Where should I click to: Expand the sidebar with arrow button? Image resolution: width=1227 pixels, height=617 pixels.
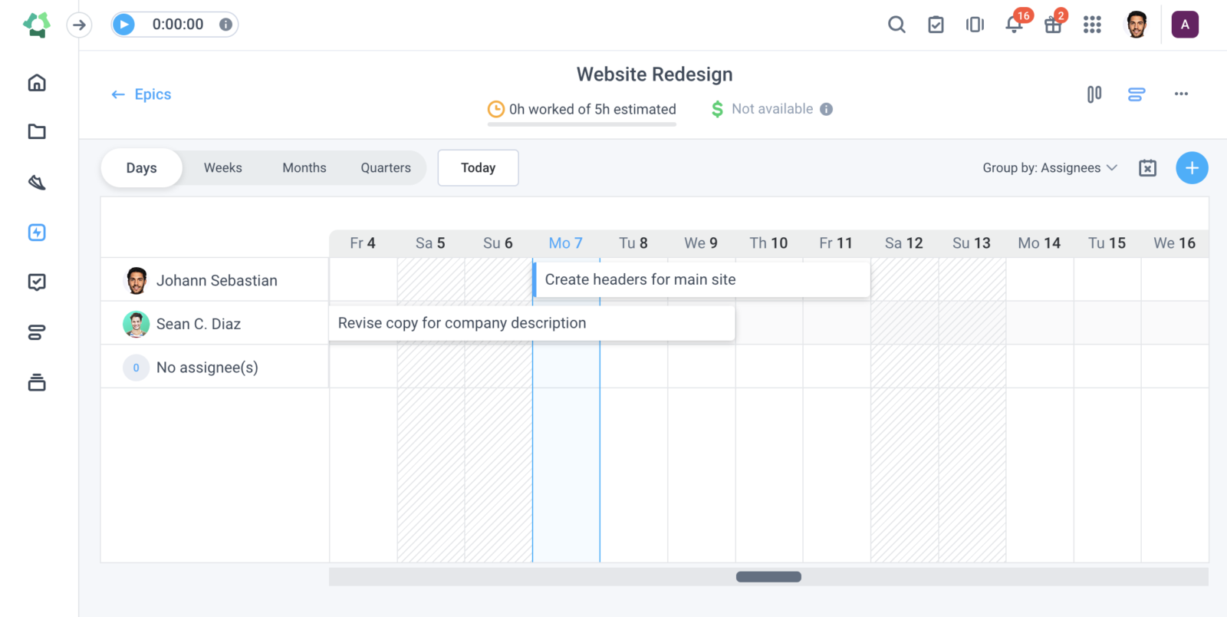point(79,25)
